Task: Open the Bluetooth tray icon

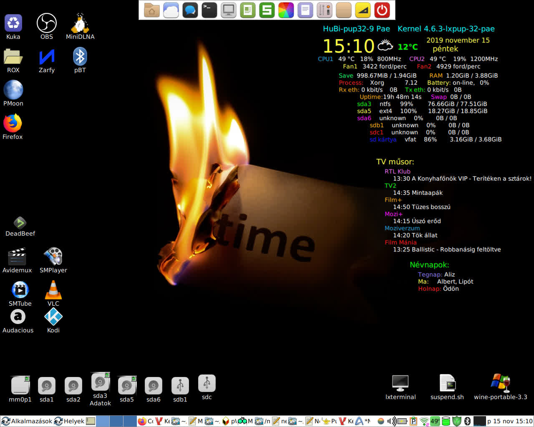Action: pos(467,421)
